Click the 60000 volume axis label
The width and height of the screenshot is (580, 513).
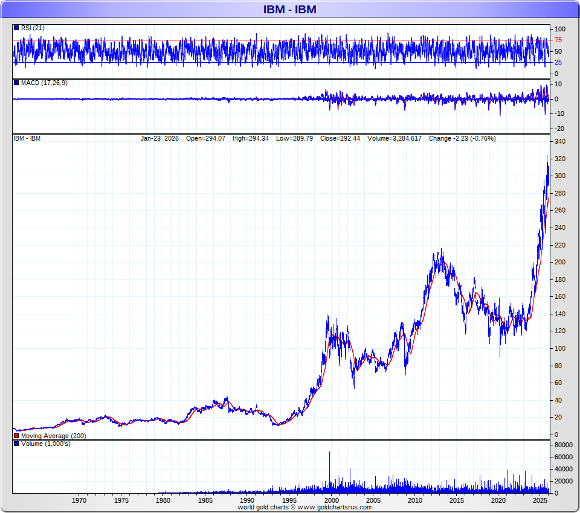(x=563, y=457)
